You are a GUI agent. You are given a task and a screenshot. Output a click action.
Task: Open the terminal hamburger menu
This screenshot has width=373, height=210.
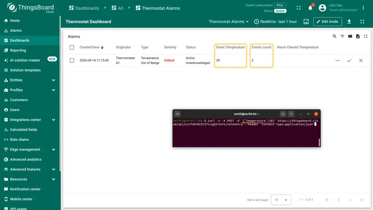(x=291, y=114)
